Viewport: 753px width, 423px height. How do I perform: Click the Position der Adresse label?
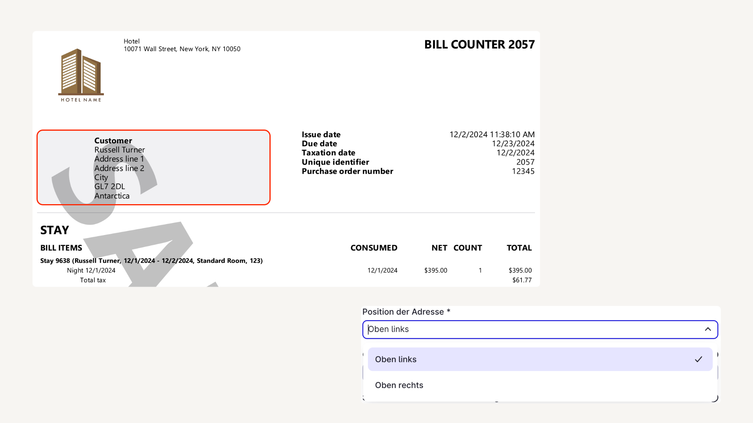pos(403,312)
